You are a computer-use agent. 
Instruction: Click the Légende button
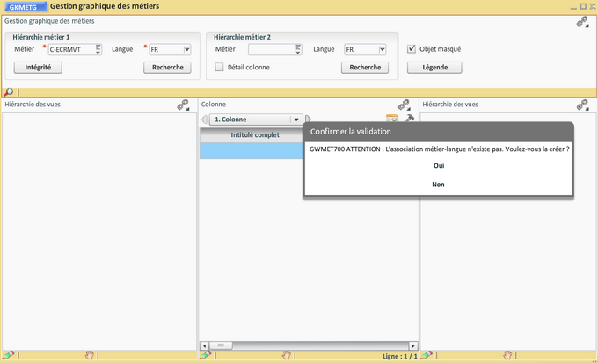click(434, 68)
